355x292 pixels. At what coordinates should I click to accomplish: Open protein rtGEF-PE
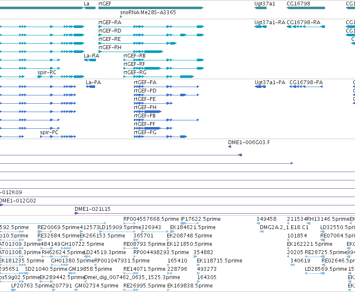(145, 99)
